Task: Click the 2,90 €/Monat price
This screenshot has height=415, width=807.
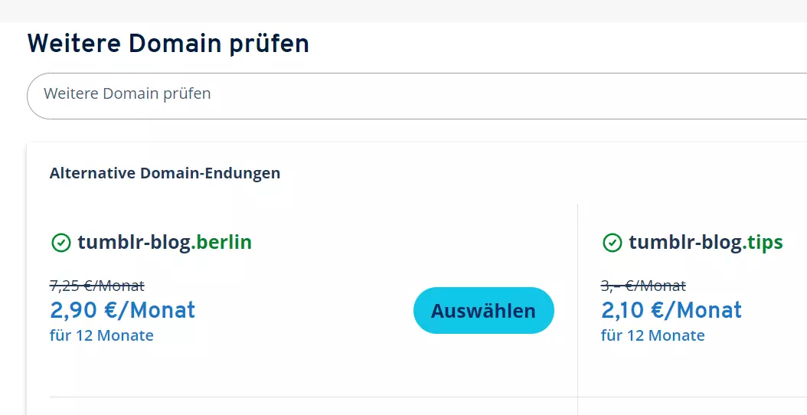Action: pos(123,310)
